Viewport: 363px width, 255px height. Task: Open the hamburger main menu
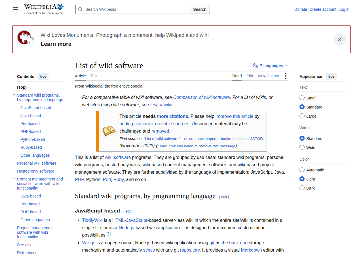click(x=15, y=9)
